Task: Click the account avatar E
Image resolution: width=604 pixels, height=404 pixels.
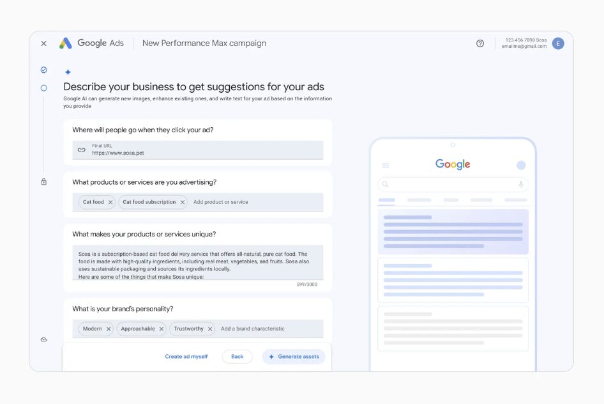Action: 558,43
